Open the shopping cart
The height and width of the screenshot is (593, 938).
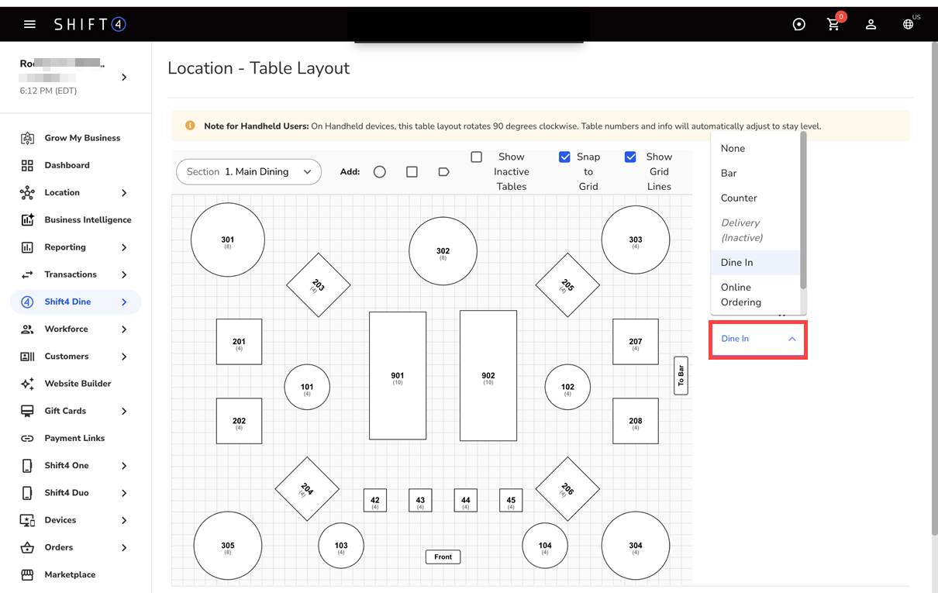coord(834,23)
